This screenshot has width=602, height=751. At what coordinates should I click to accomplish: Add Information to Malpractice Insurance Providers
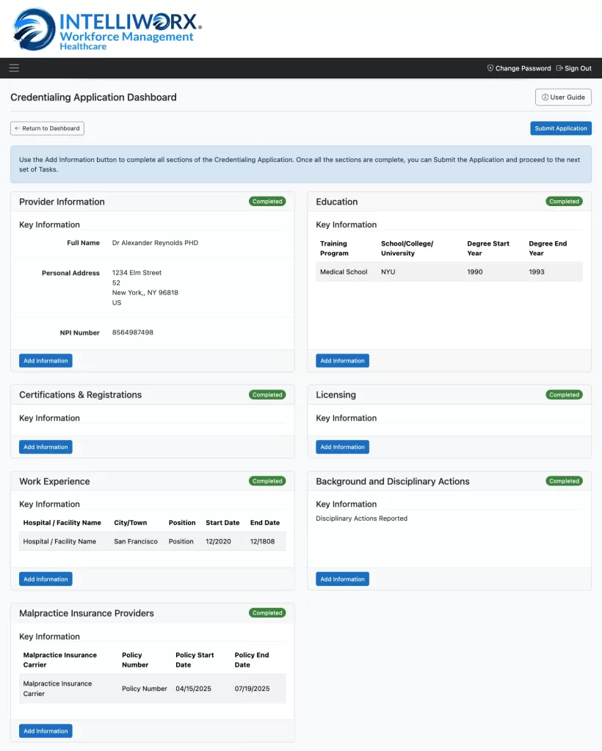[45, 730]
